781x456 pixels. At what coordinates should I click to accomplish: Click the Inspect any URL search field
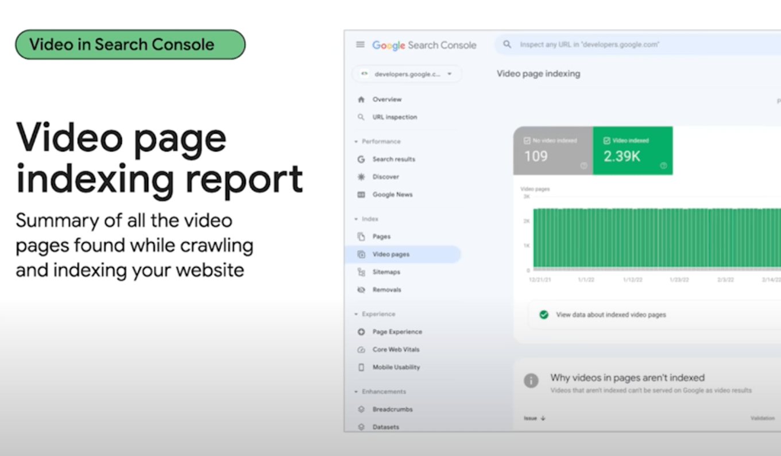(x=637, y=44)
